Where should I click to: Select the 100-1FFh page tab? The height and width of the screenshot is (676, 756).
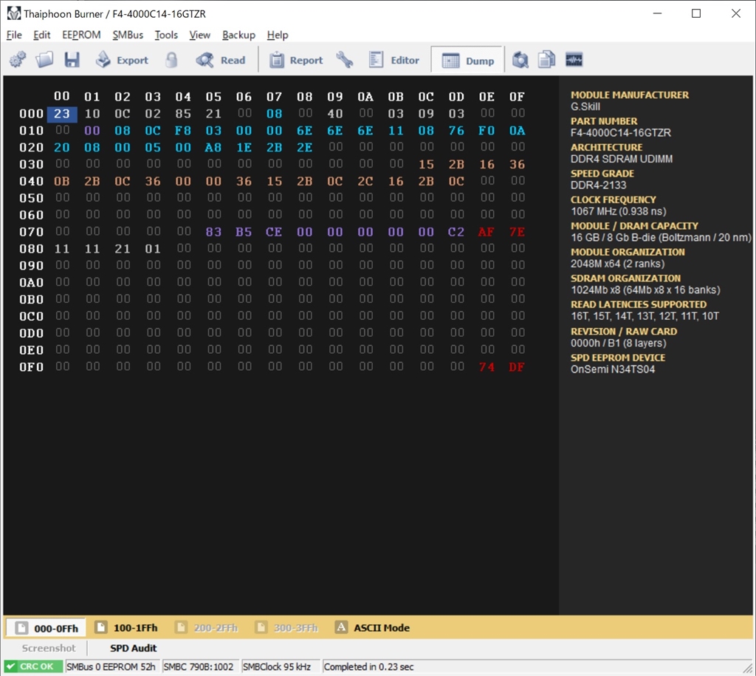coord(126,628)
